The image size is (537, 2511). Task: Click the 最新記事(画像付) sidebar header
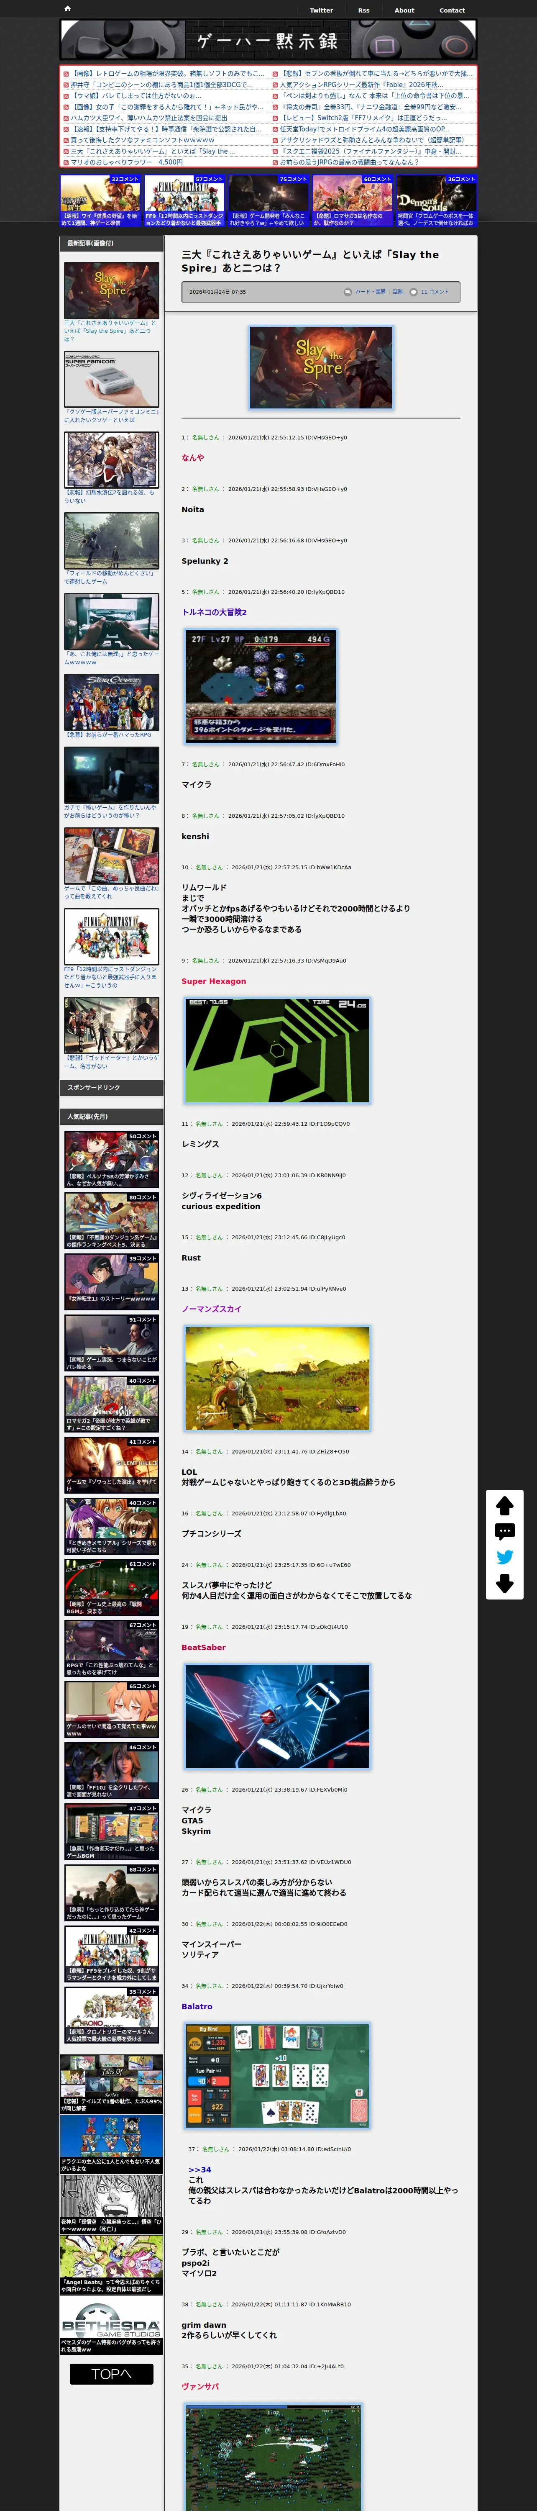click(111, 243)
